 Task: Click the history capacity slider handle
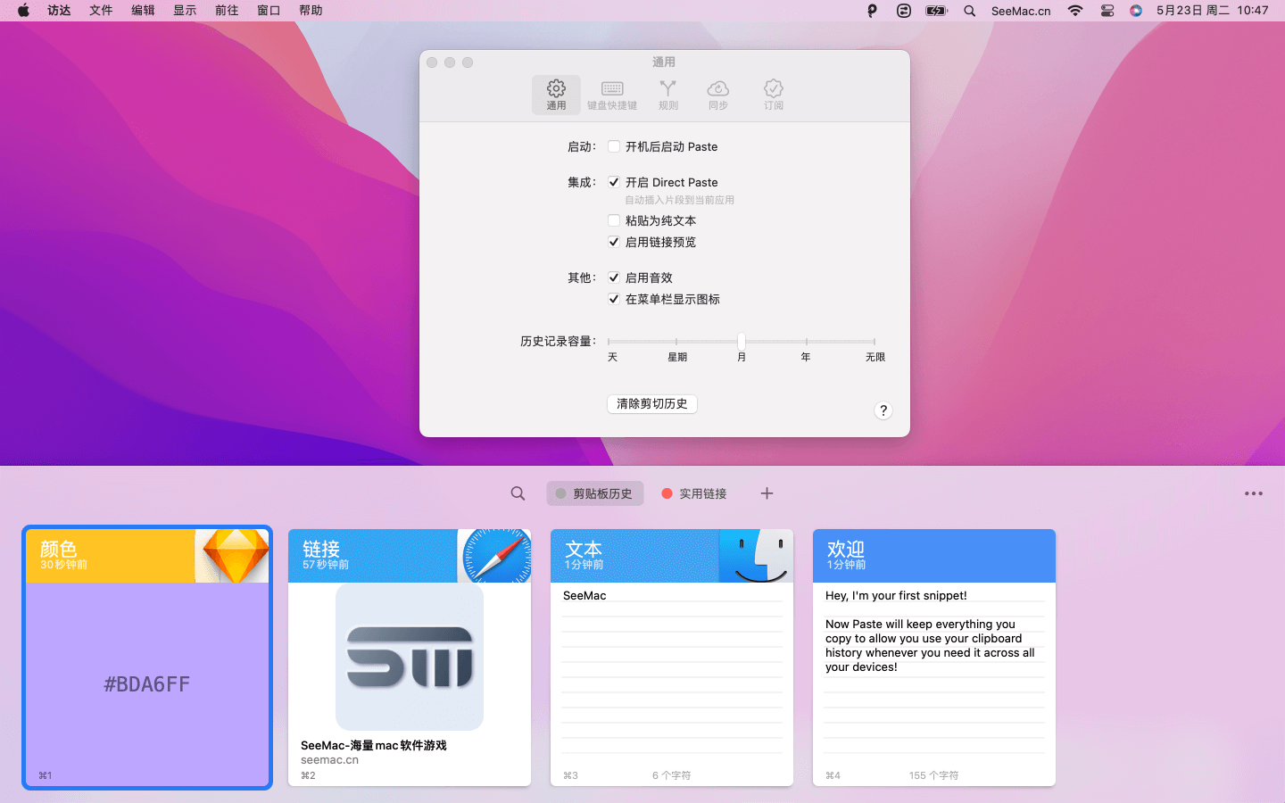742,341
